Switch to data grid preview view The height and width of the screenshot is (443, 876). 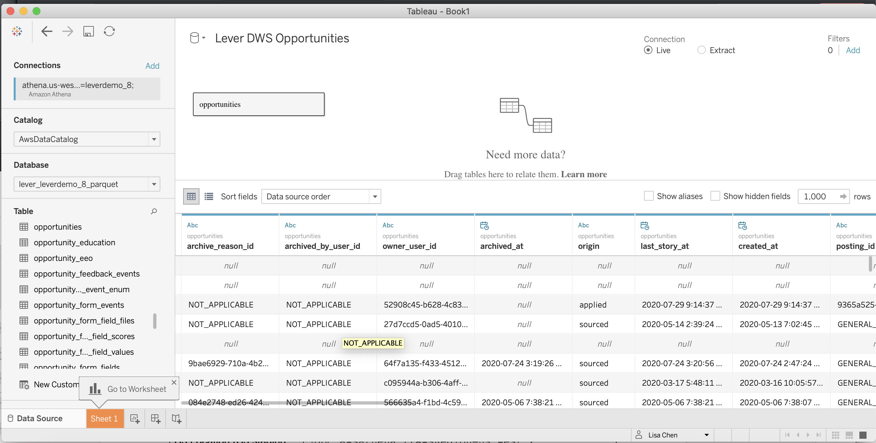[191, 196]
